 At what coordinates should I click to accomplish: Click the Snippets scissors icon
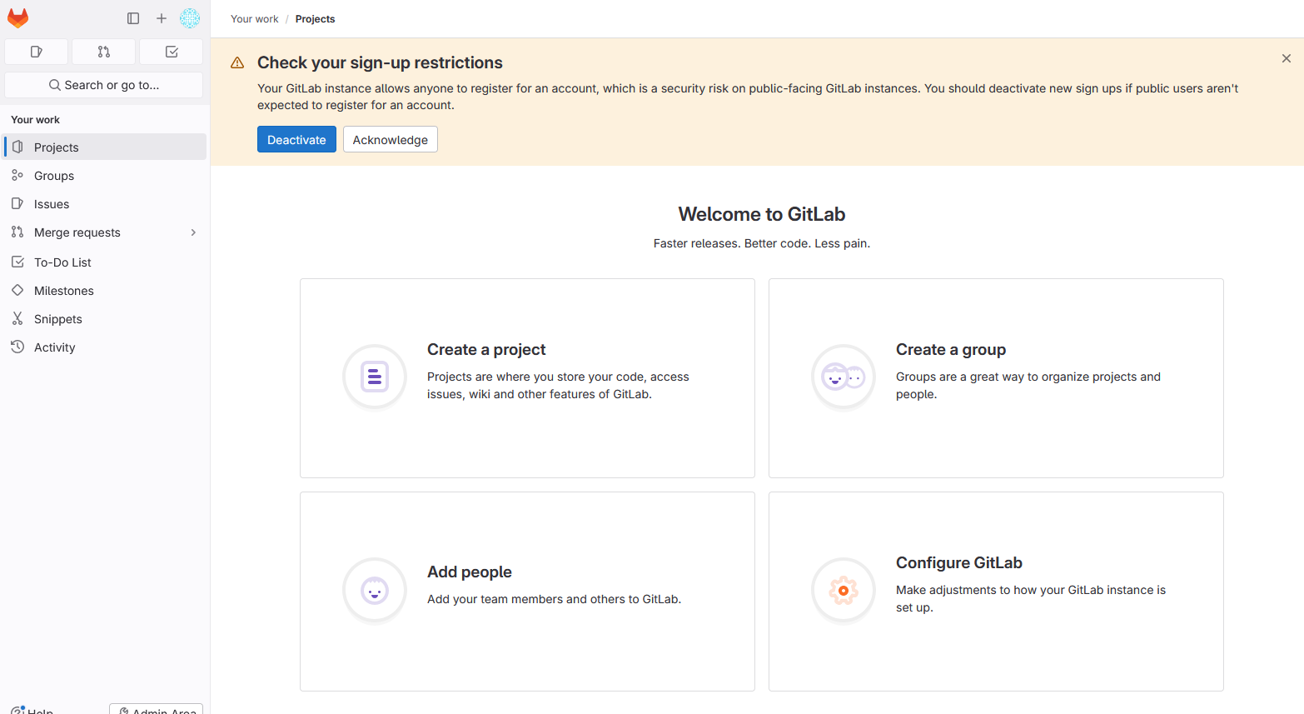tap(17, 318)
